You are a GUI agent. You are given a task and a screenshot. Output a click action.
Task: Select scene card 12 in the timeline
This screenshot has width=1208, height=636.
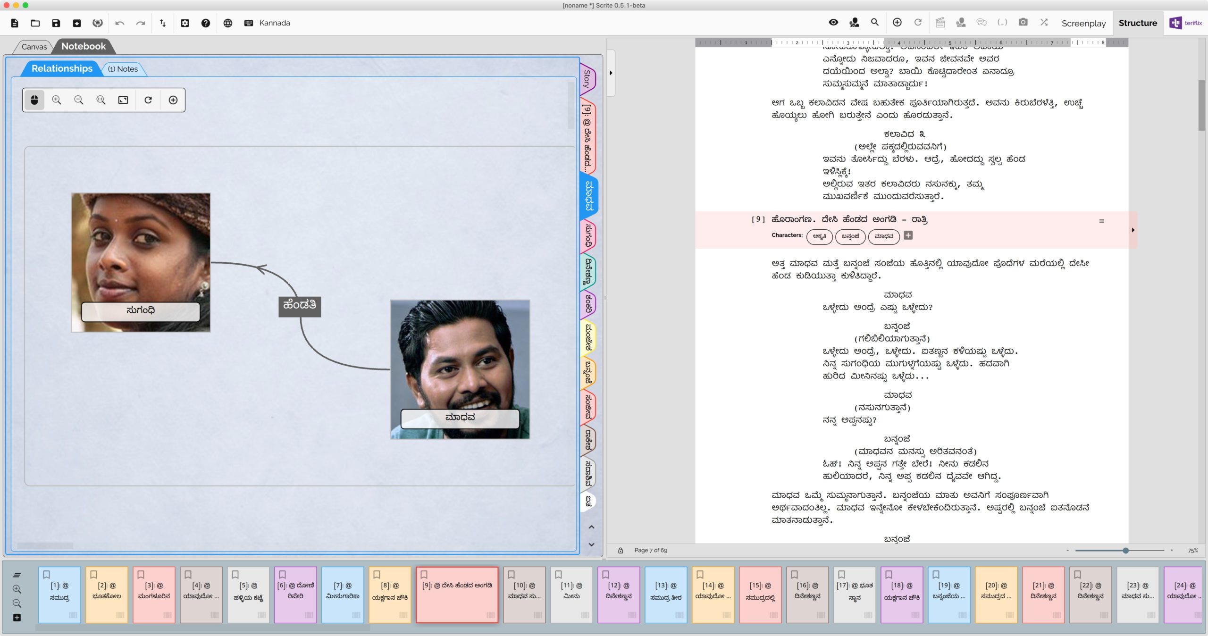coord(619,594)
